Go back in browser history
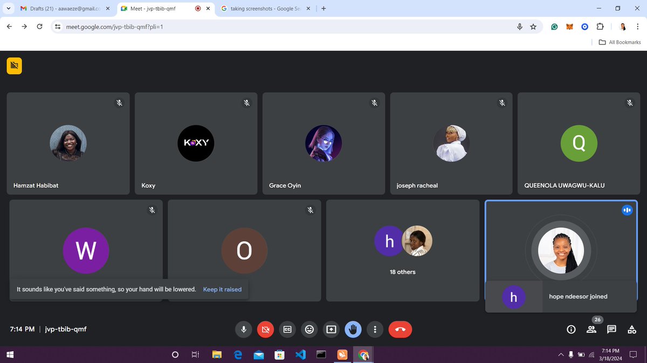The width and height of the screenshot is (647, 363). click(9, 26)
